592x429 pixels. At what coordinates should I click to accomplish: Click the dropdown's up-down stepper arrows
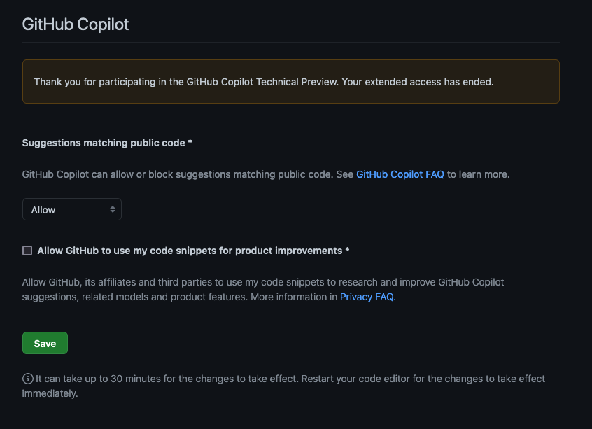click(113, 209)
